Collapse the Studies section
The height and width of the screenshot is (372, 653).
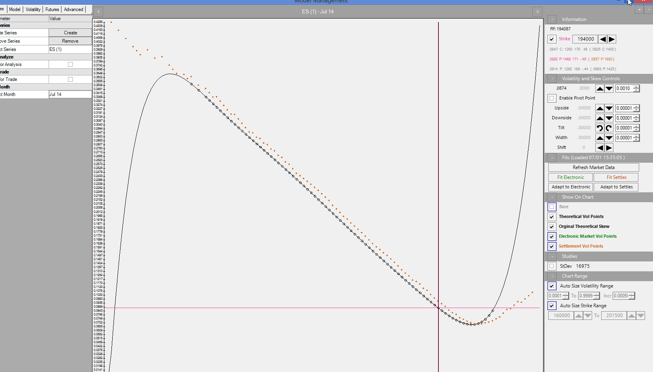552,256
